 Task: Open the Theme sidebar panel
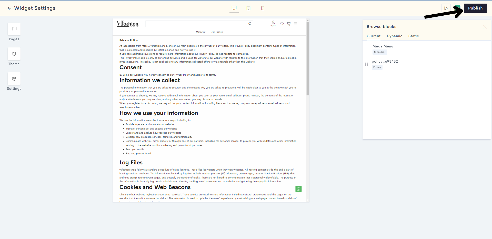point(14,54)
